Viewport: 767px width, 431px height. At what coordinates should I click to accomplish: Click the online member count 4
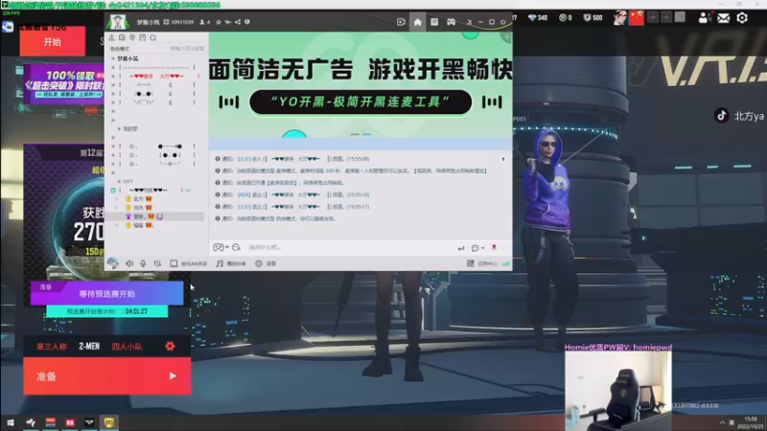(205, 22)
